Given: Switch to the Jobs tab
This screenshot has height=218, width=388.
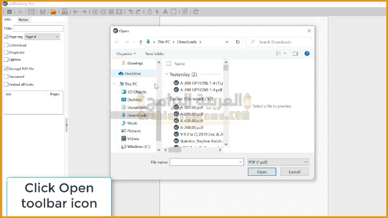Looking at the screenshot, I should pos(8,19).
